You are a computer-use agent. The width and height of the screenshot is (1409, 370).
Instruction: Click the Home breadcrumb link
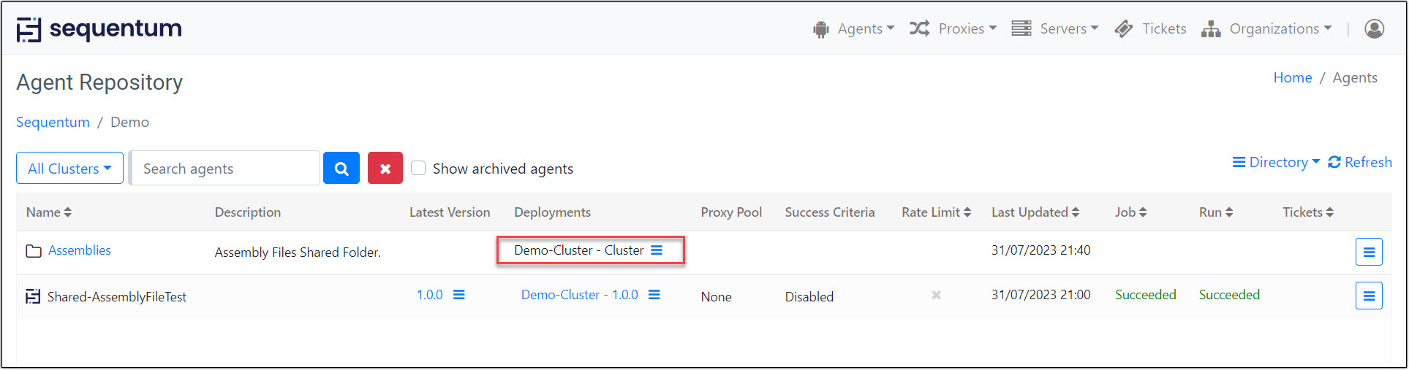(x=1292, y=78)
